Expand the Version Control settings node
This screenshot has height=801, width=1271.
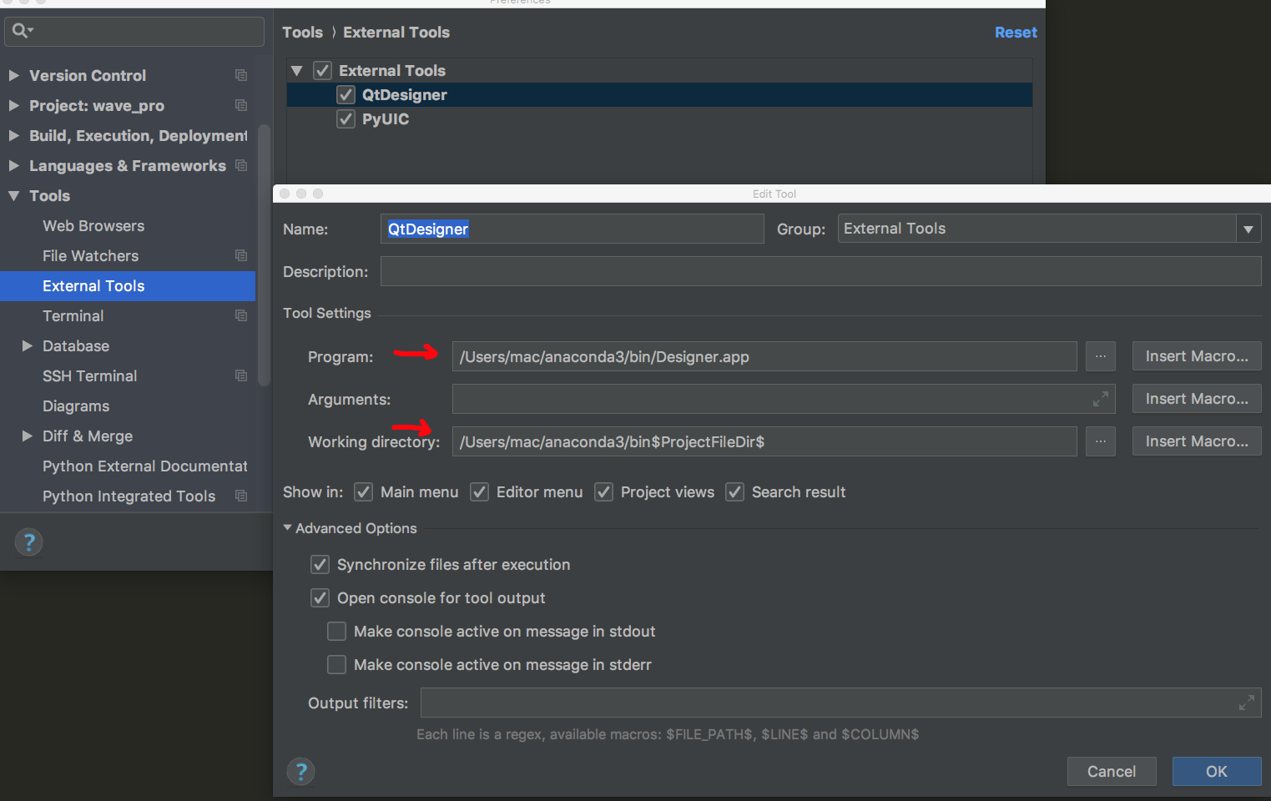click(13, 75)
